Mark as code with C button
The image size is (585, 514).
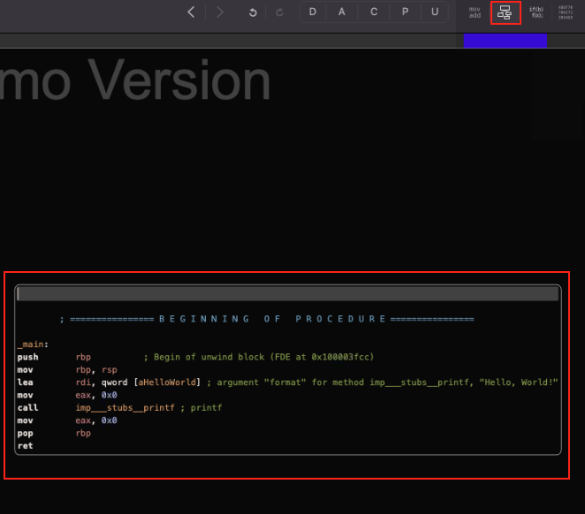pyautogui.click(x=373, y=12)
